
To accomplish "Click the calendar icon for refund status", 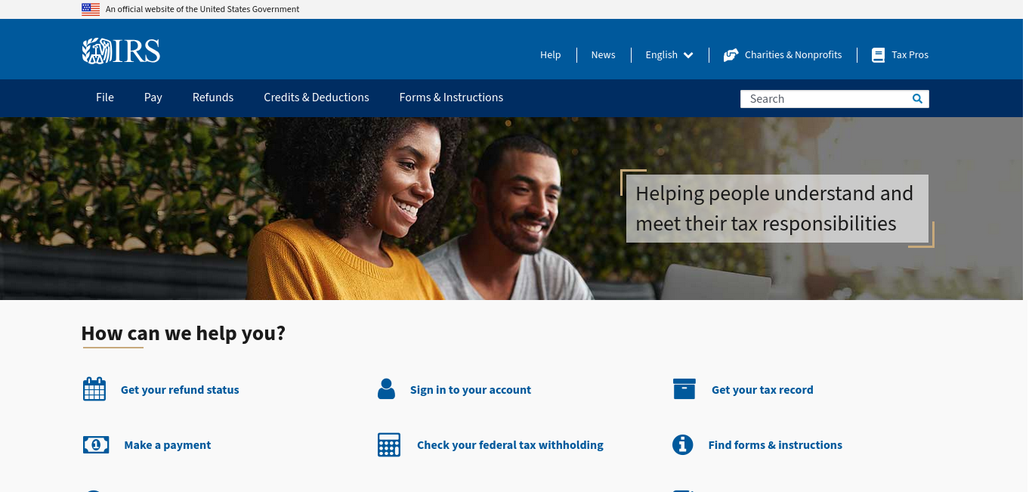I will [94, 389].
